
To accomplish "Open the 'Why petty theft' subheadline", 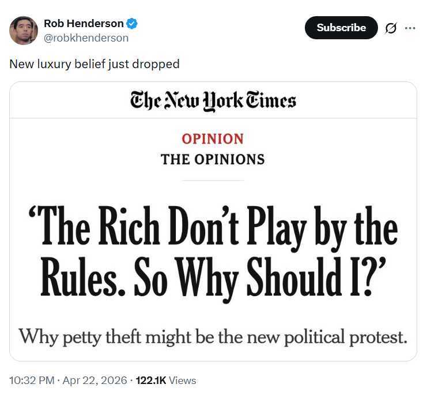I will point(213,335).
